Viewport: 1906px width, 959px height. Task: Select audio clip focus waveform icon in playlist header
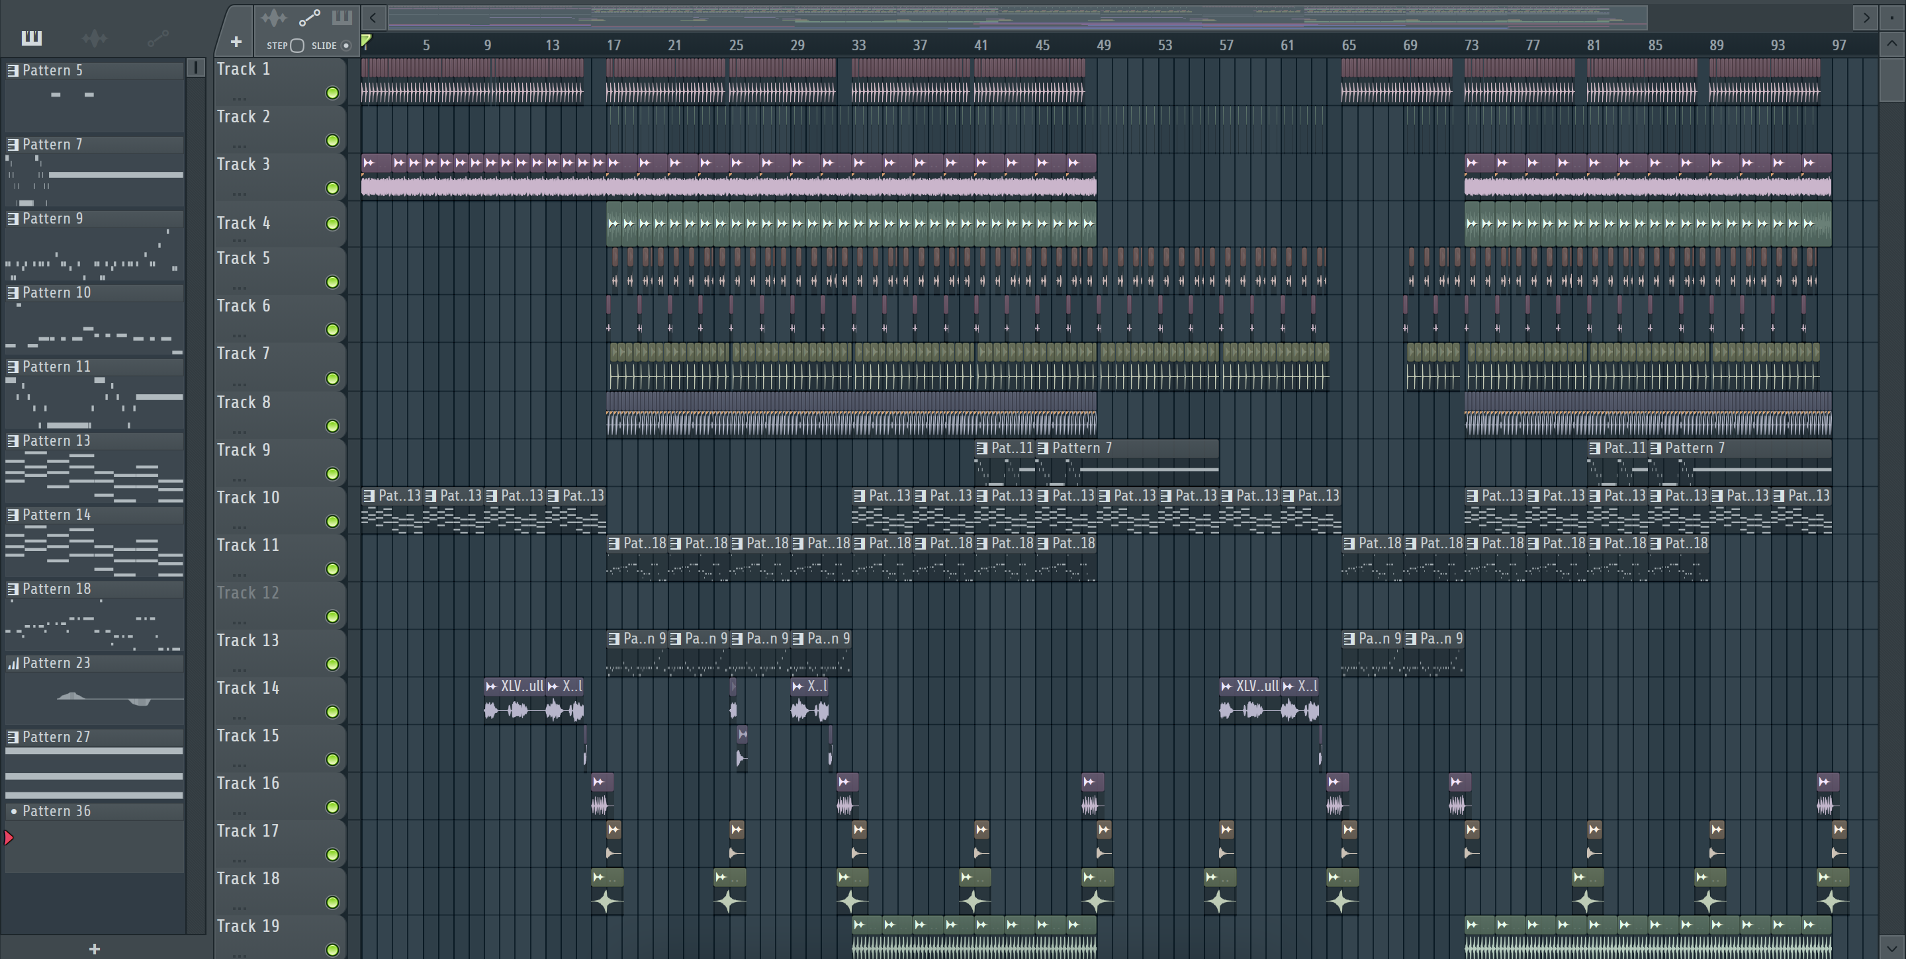pyautogui.click(x=274, y=17)
